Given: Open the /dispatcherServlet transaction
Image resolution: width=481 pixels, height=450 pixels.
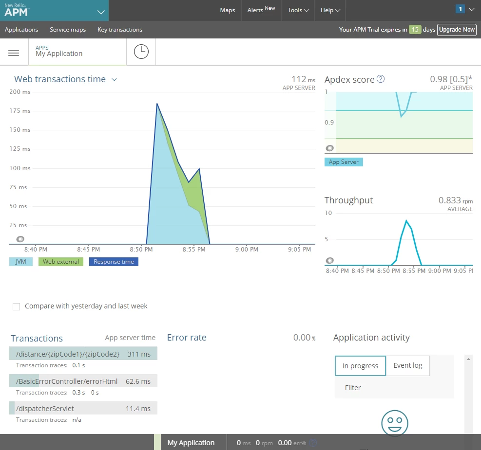Looking at the screenshot, I should pyautogui.click(x=83, y=408).
